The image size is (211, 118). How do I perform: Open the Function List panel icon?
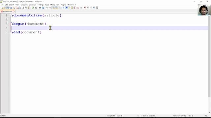[x=75, y=8]
